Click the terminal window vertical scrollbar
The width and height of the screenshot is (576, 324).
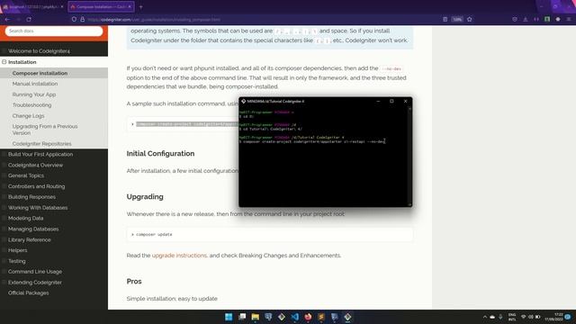click(409, 156)
